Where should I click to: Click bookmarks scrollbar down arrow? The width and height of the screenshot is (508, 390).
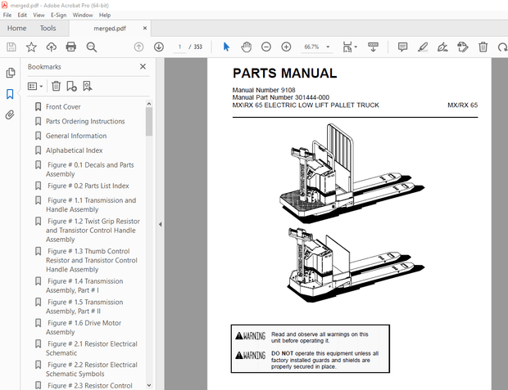pos(149,385)
